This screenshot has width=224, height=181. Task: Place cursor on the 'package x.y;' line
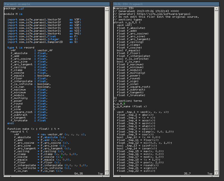(x=14, y=8)
